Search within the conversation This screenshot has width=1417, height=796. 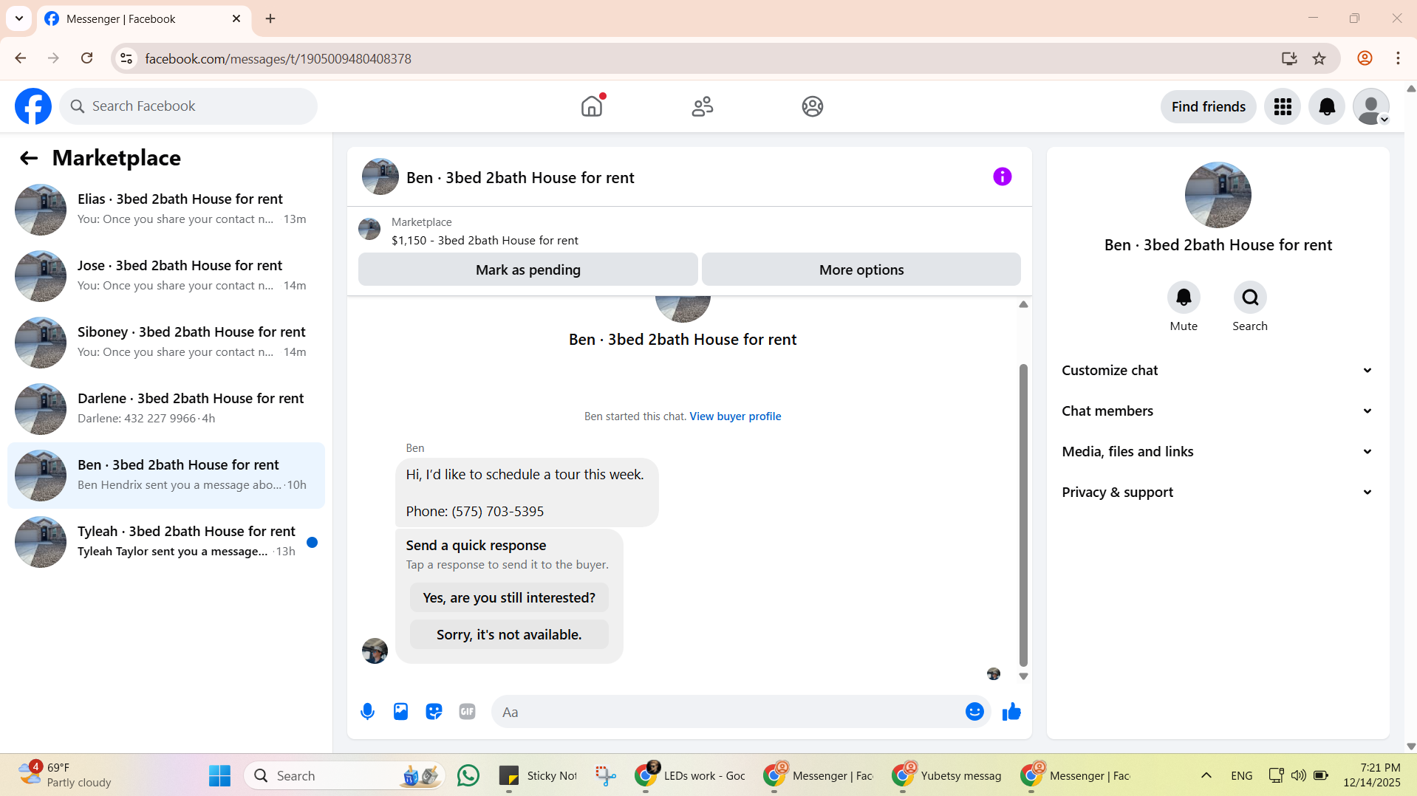coord(1250,298)
